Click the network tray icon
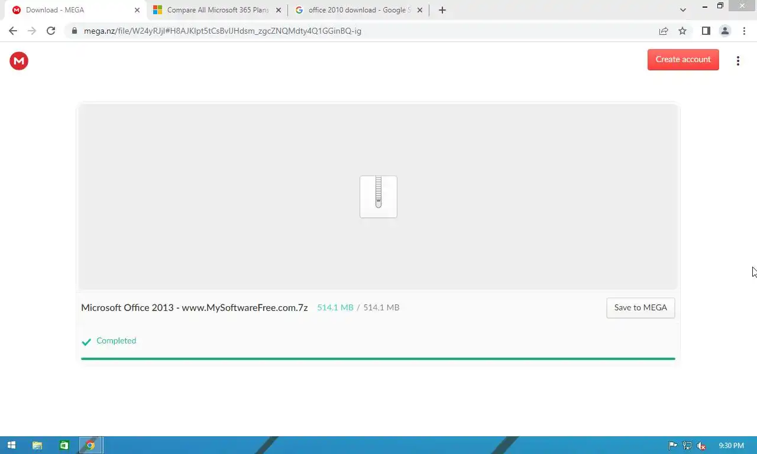The width and height of the screenshot is (757, 454). coord(687,446)
